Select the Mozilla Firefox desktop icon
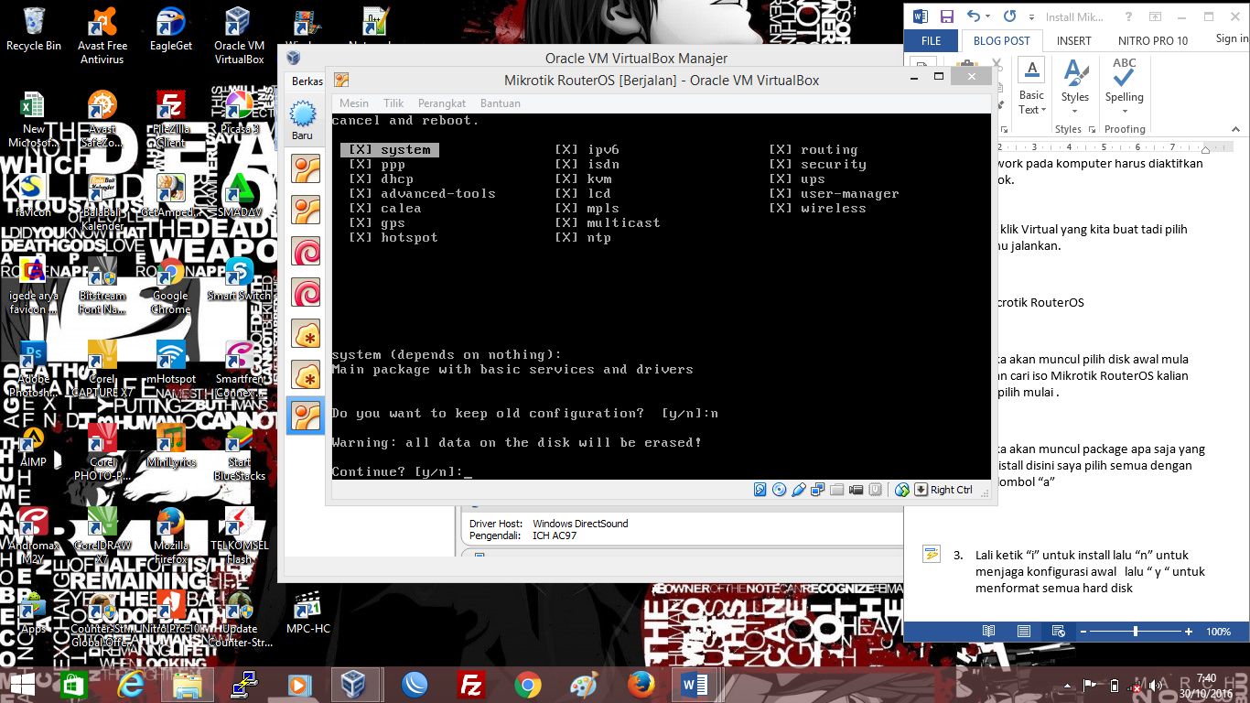 (x=171, y=536)
